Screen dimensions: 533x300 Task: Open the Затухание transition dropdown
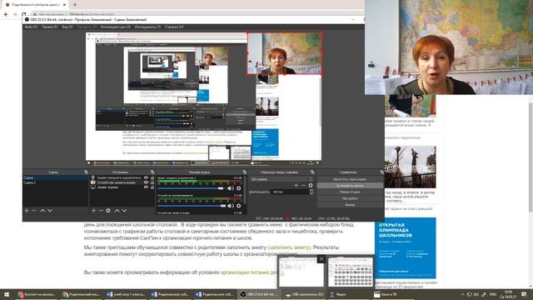pos(281,179)
